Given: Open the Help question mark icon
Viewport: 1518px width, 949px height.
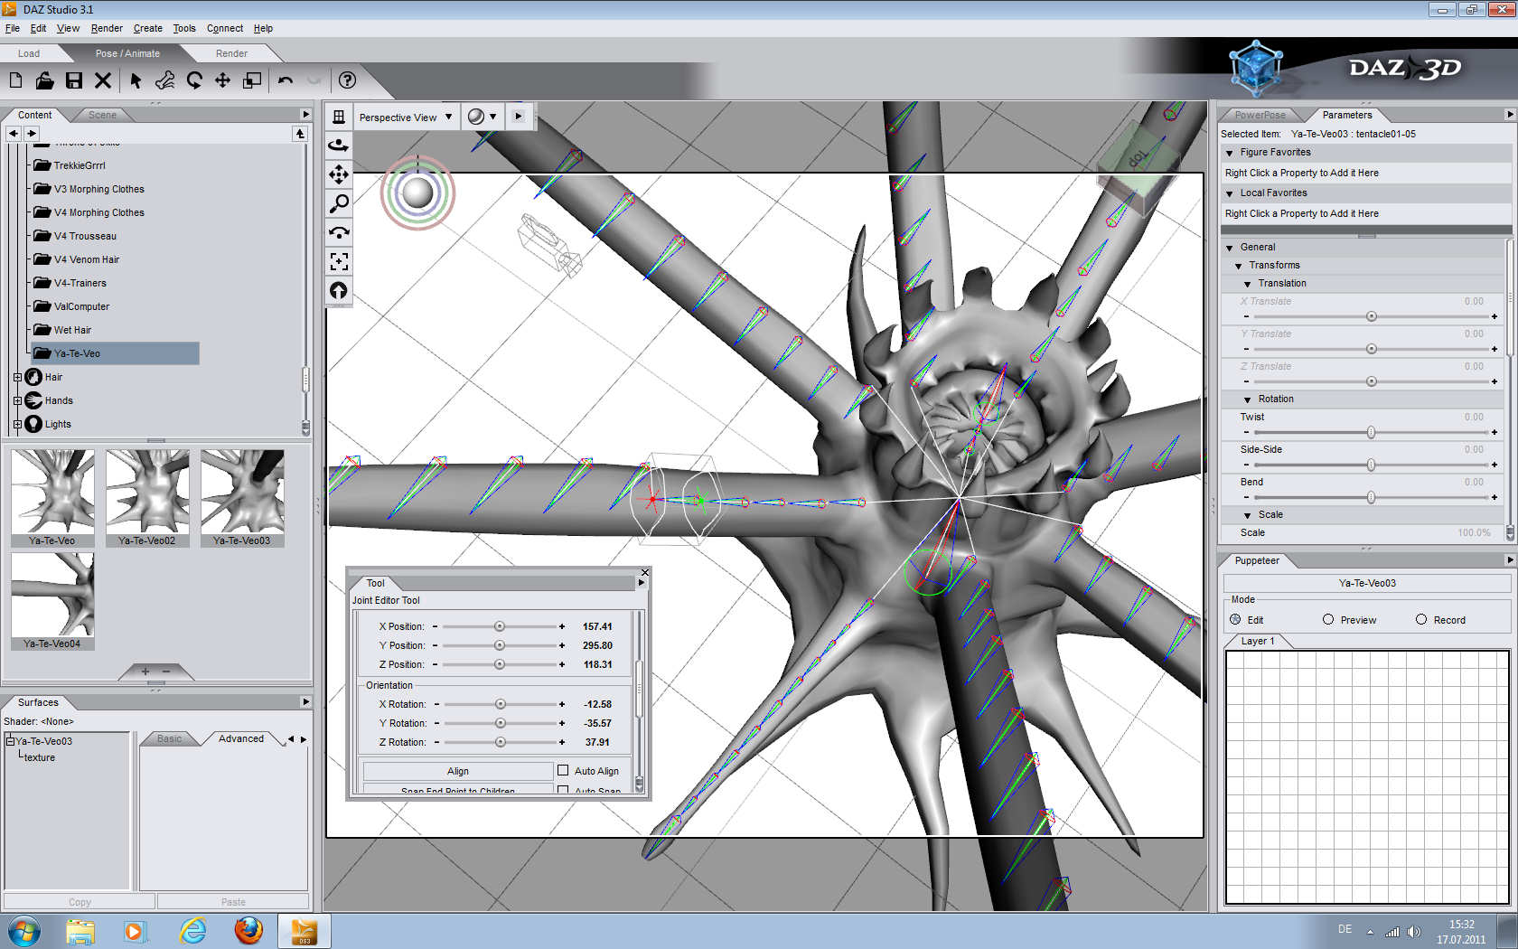Looking at the screenshot, I should pyautogui.click(x=347, y=80).
